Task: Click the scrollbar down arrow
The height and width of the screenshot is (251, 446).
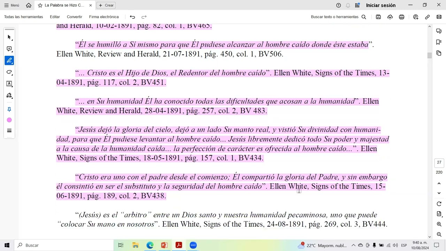Action: 429,237
